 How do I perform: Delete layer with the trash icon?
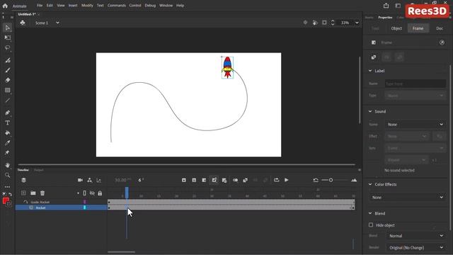(x=42, y=193)
